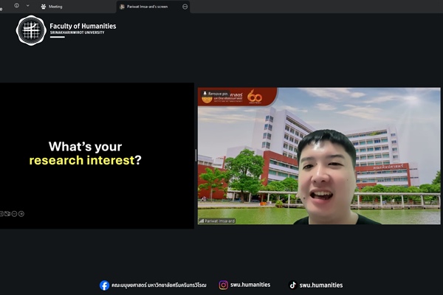443x295 pixels.
Task: Expand the chevron next to info icon
Action: coord(28,6)
